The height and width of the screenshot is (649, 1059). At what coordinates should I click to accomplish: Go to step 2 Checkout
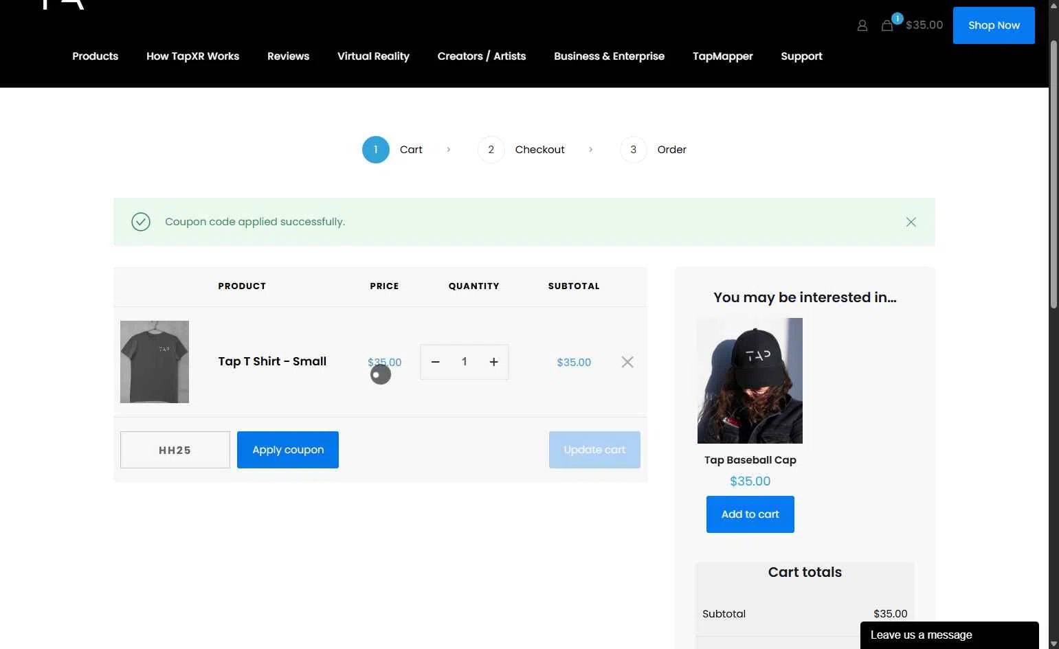521,150
